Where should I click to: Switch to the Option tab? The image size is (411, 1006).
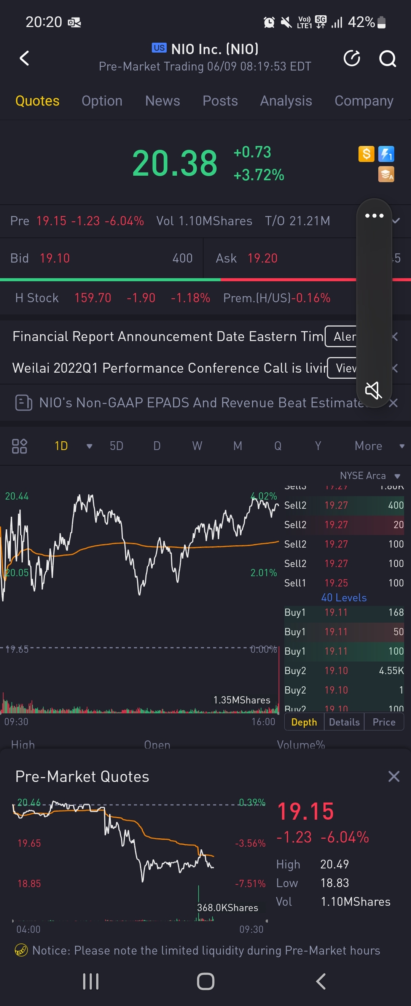coord(102,101)
